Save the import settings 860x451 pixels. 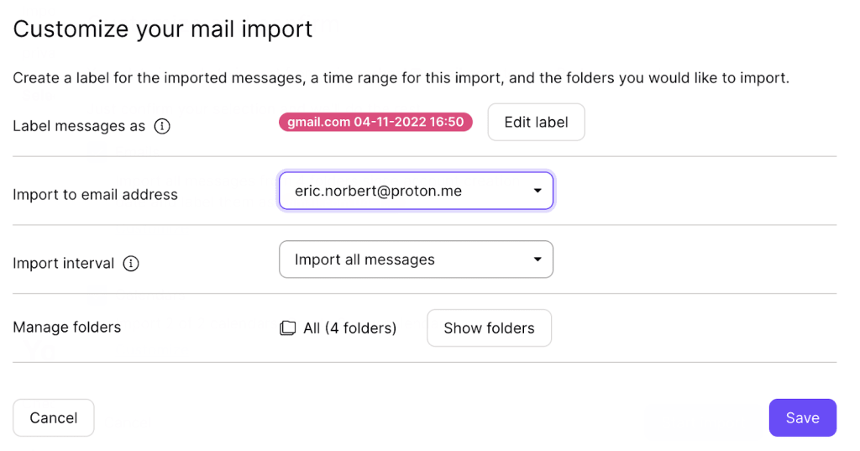[x=802, y=418]
